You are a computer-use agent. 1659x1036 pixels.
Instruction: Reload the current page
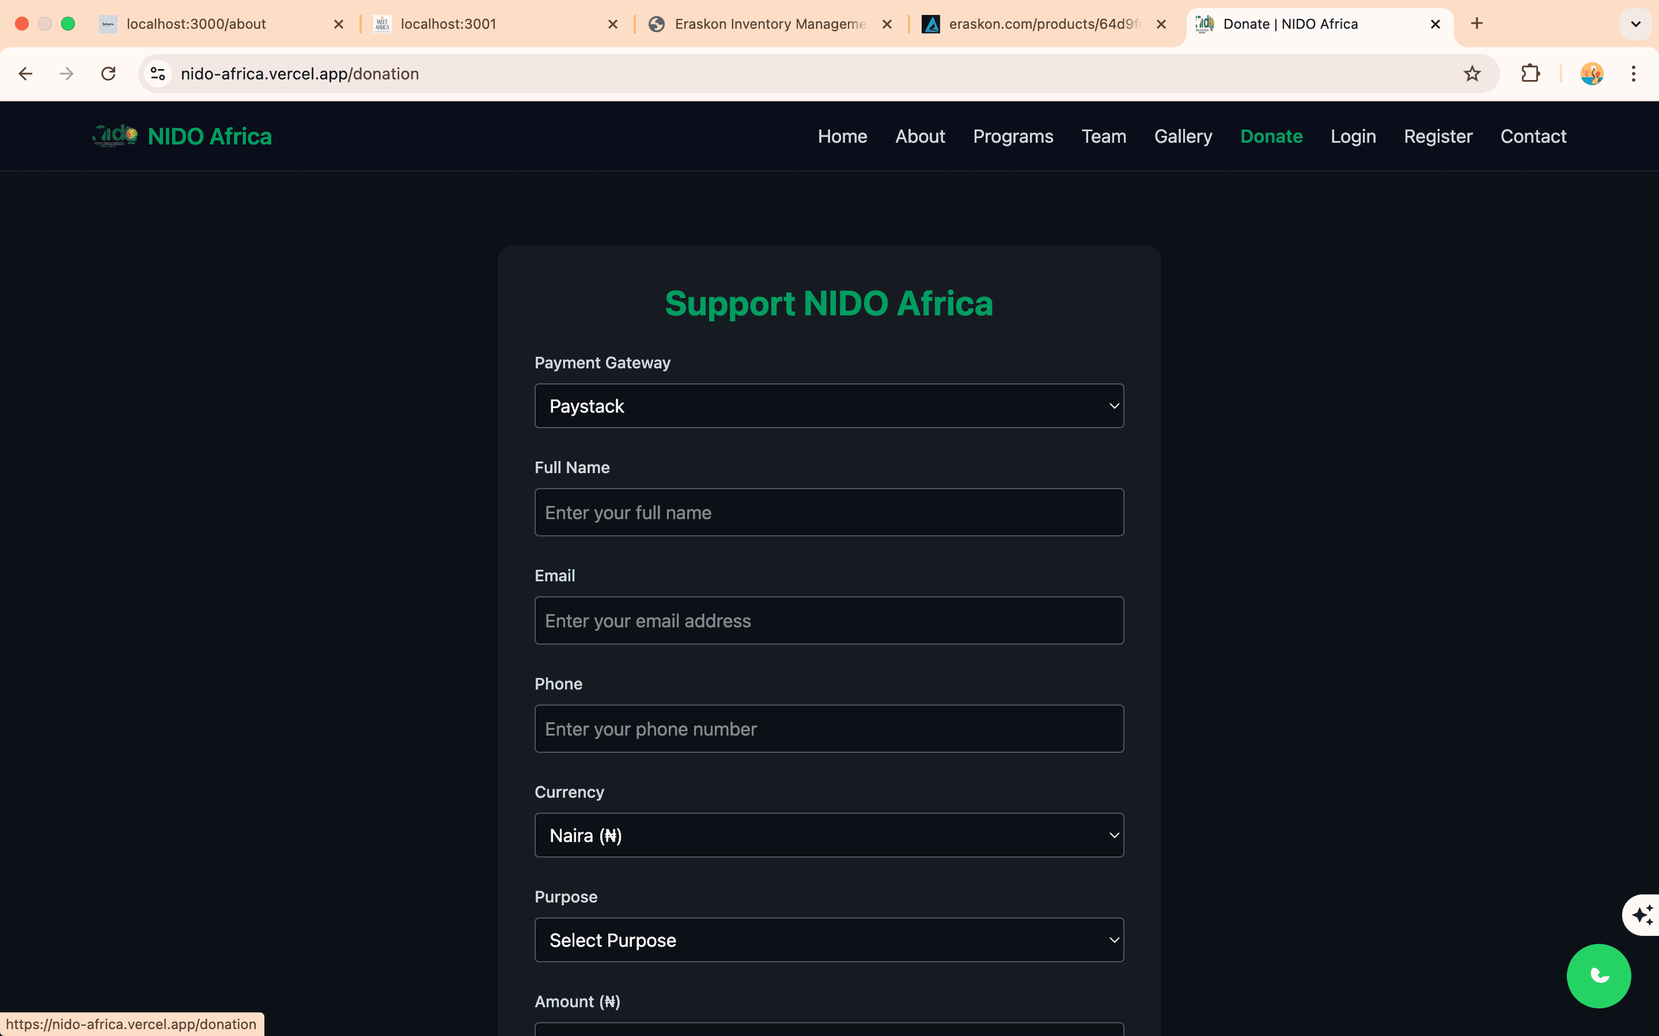tap(108, 74)
